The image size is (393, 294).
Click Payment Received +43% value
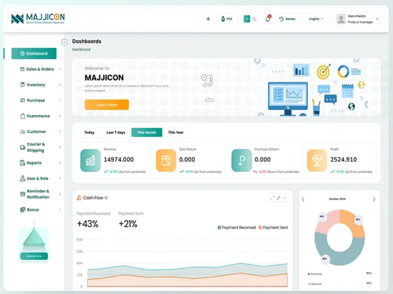click(88, 224)
